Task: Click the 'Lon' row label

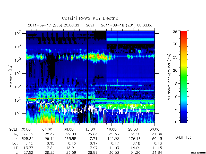Action: (15, 139)
